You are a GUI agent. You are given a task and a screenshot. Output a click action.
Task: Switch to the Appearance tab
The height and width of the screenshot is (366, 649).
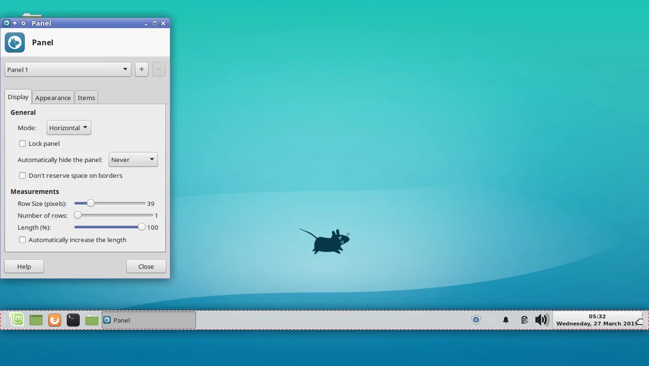[53, 98]
